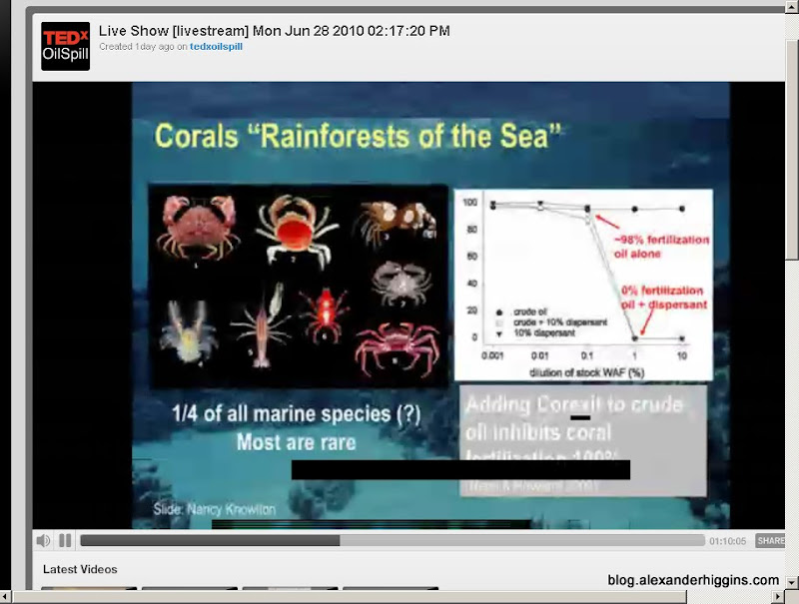Click the Latest Videos heading
This screenshot has width=799, height=604.
pyautogui.click(x=80, y=569)
